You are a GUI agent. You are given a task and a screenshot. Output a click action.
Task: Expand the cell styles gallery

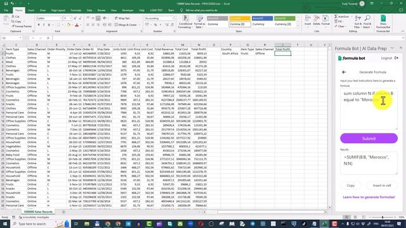coord(298,25)
